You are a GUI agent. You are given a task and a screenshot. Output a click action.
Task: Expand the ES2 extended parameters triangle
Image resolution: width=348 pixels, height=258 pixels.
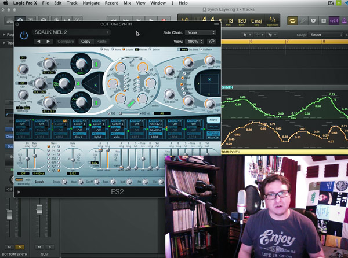tap(19, 192)
